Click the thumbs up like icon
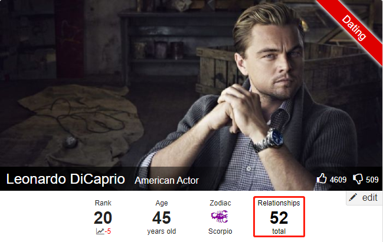 (322, 178)
